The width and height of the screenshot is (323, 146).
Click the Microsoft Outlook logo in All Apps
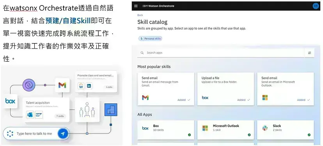coord(205,128)
